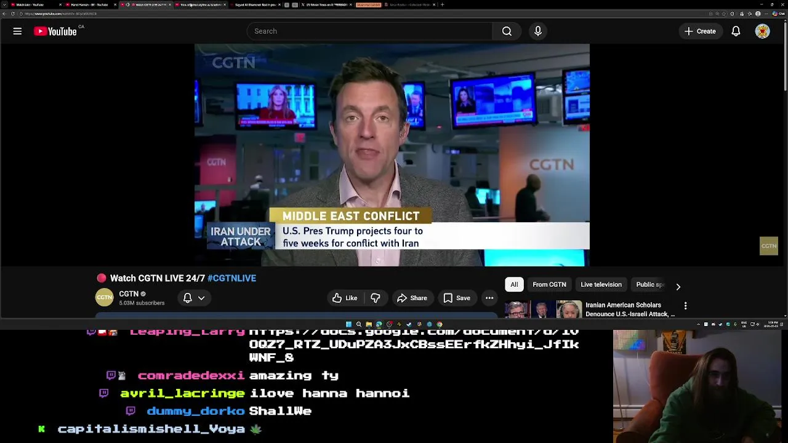Open the Iranian American Scholars video title
The height and width of the screenshot is (443, 788).
click(630, 309)
